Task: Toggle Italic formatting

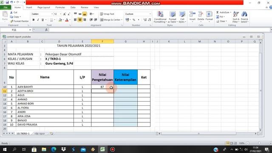Action: click(x=38, y=20)
